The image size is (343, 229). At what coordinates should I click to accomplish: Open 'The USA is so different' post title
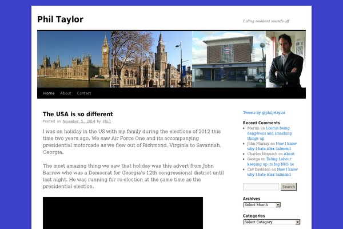tap(78, 114)
